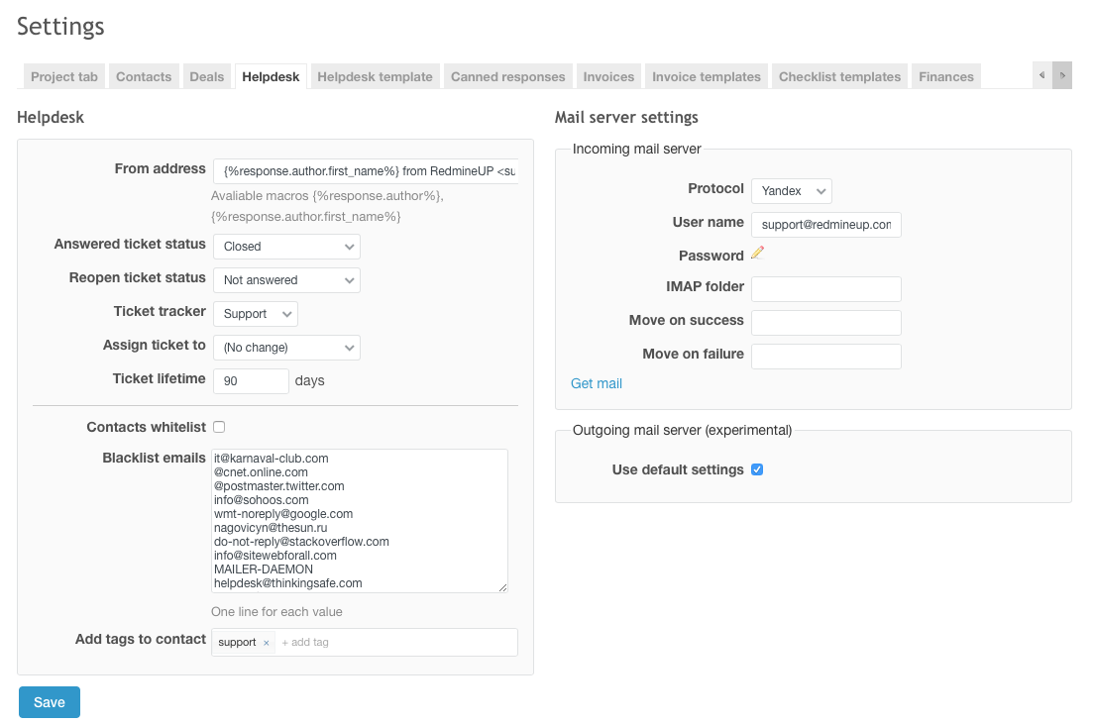Remove the "support" tag via its x icon
The height and width of the screenshot is (724, 1094).
(x=265, y=642)
